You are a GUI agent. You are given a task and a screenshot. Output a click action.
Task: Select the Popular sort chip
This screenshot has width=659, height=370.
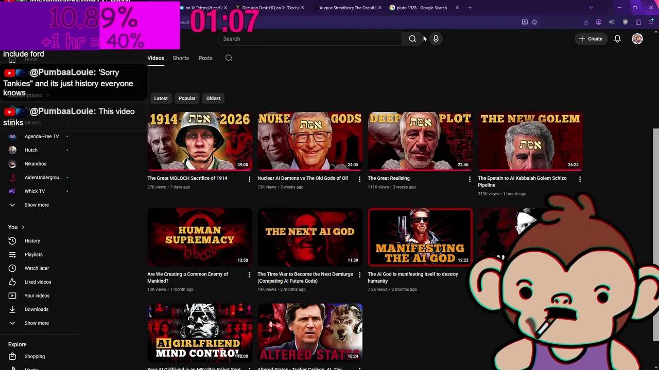click(x=187, y=98)
